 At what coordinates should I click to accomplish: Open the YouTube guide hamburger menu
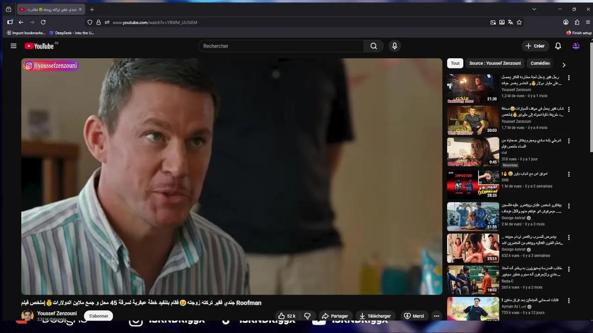coord(13,46)
